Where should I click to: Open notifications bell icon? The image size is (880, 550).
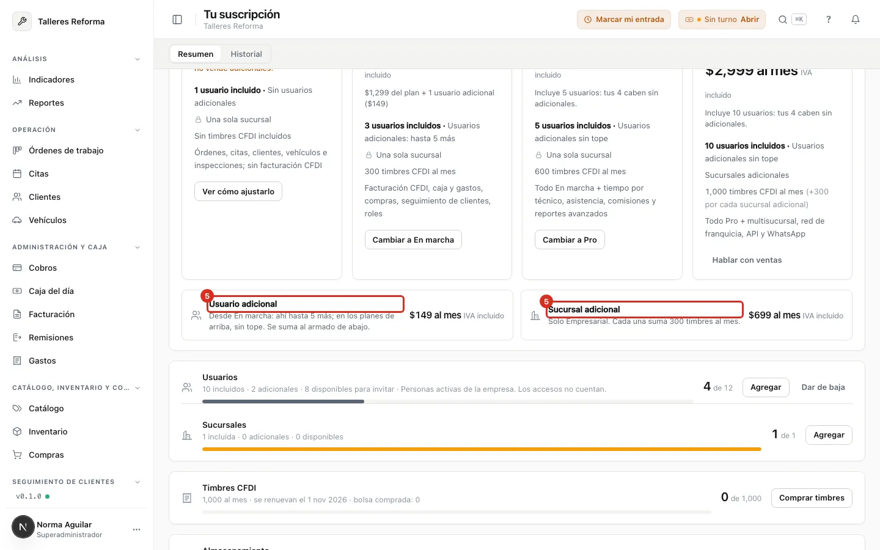(856, 20)
